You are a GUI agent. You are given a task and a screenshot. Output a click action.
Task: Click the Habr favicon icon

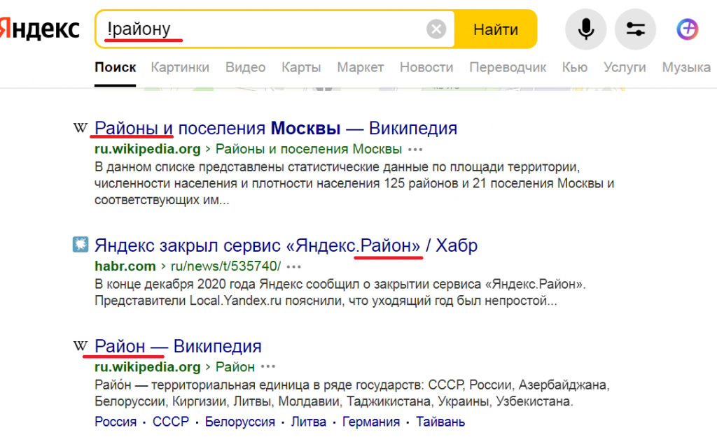click(x=81, y=245)
